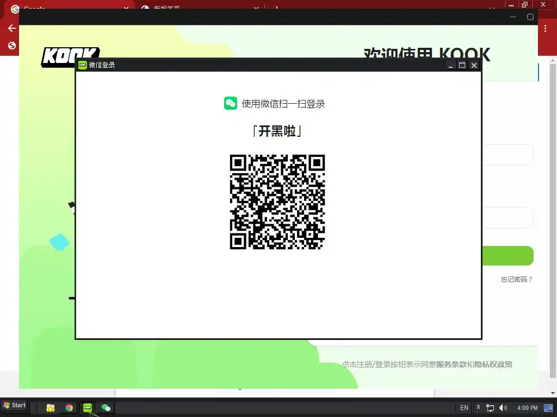Click 忘记密码？ link in KOOK window
The height and width of the screenshot is (417, 557).
(x=517, y=280)
